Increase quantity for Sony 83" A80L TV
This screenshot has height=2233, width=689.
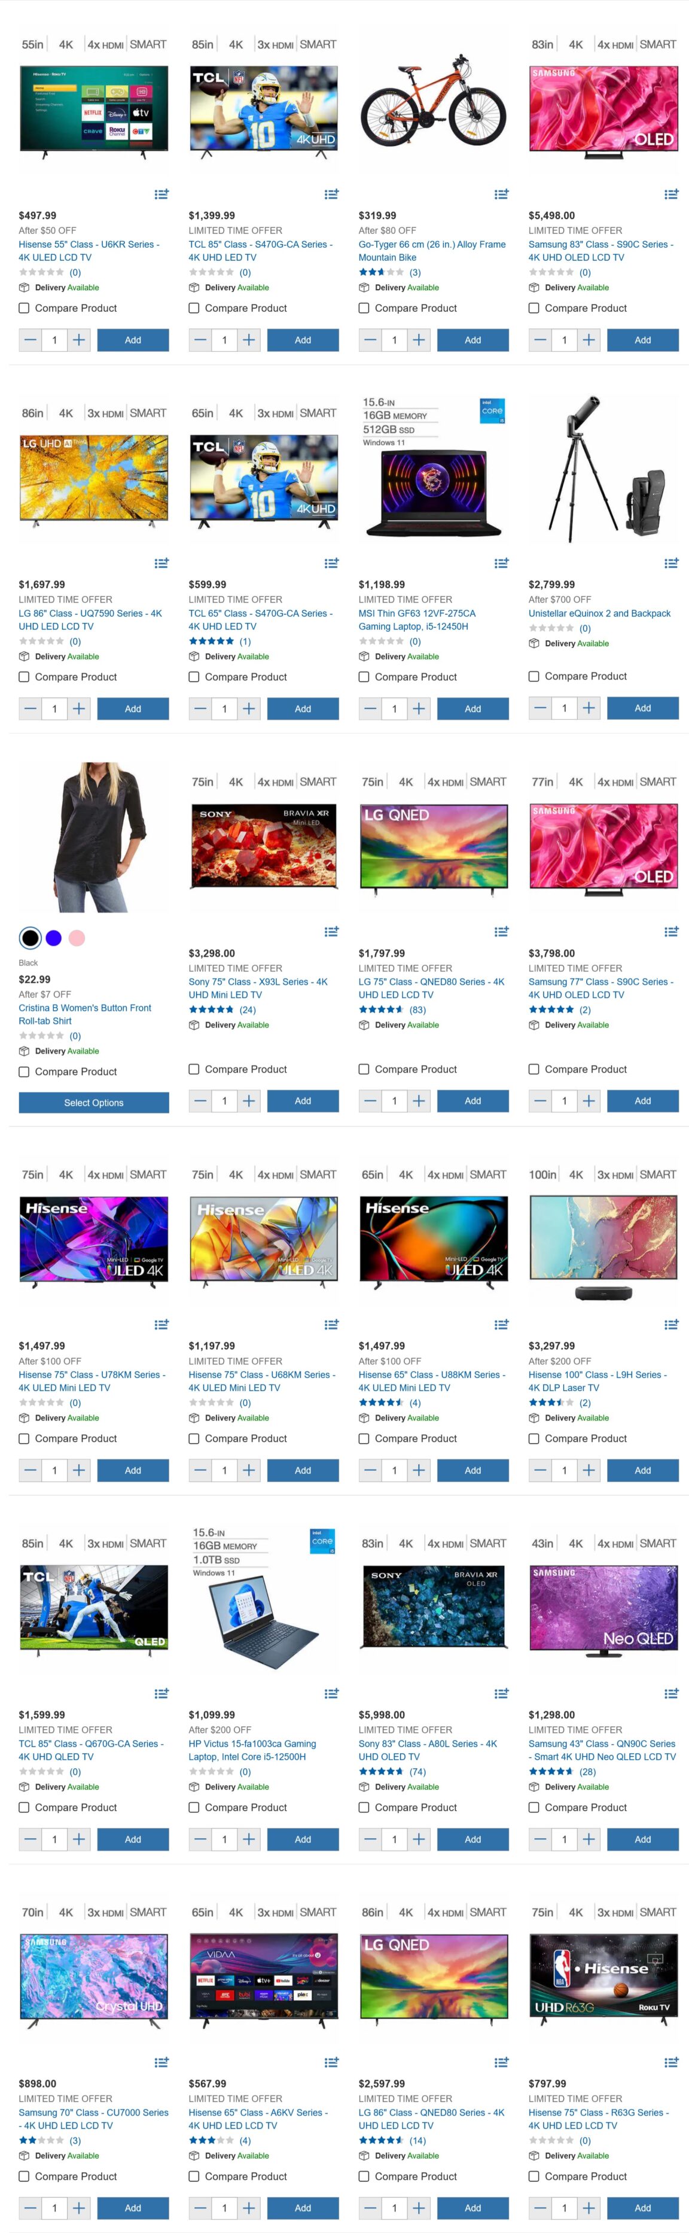tap(419, 1839)
